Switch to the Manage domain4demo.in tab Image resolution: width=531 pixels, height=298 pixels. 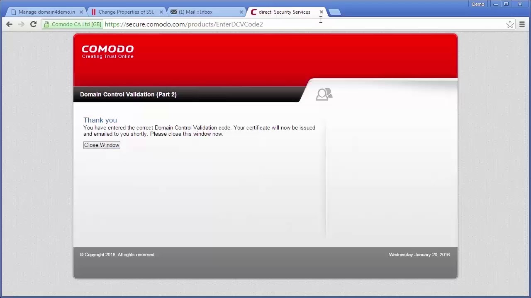point(46,12)
